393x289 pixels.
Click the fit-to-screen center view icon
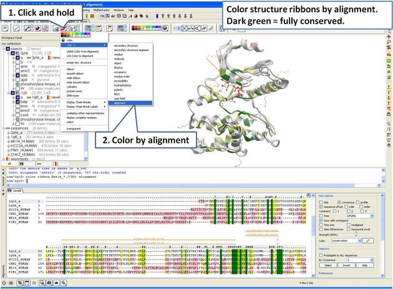184,28
